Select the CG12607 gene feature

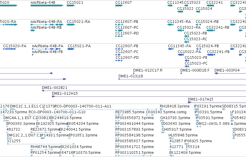[119, 6]
